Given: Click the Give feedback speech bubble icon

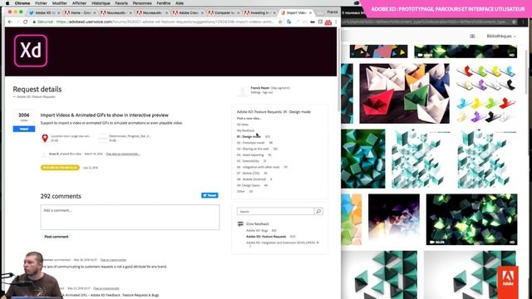Looking at the screenshot, I should (240, 223).
